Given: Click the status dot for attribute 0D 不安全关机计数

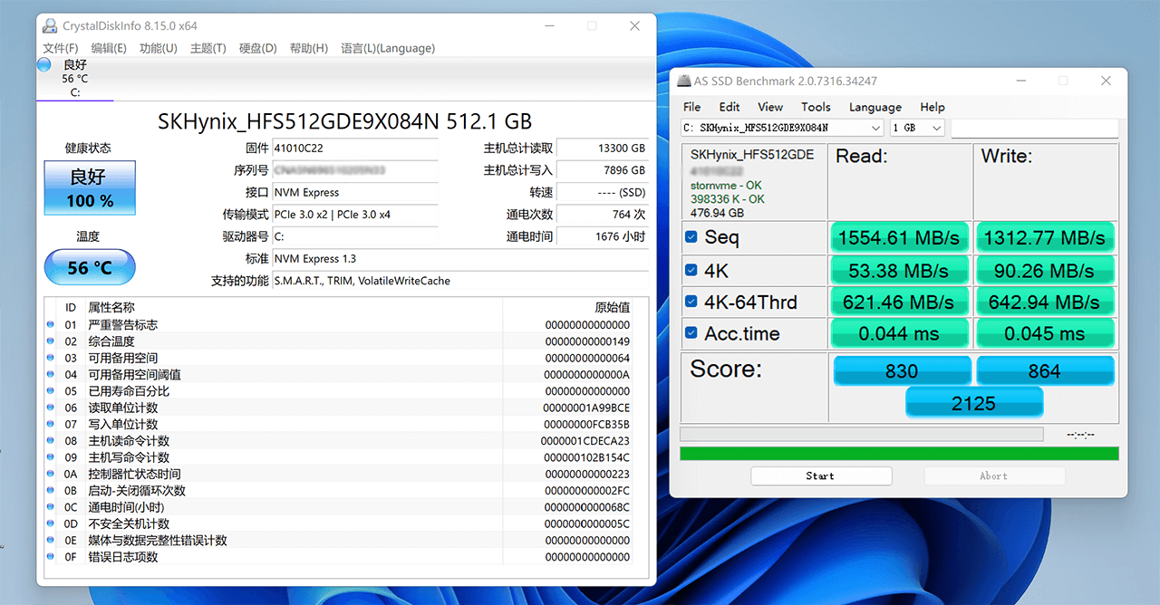Looking at the screenshot, I should 50,523.
